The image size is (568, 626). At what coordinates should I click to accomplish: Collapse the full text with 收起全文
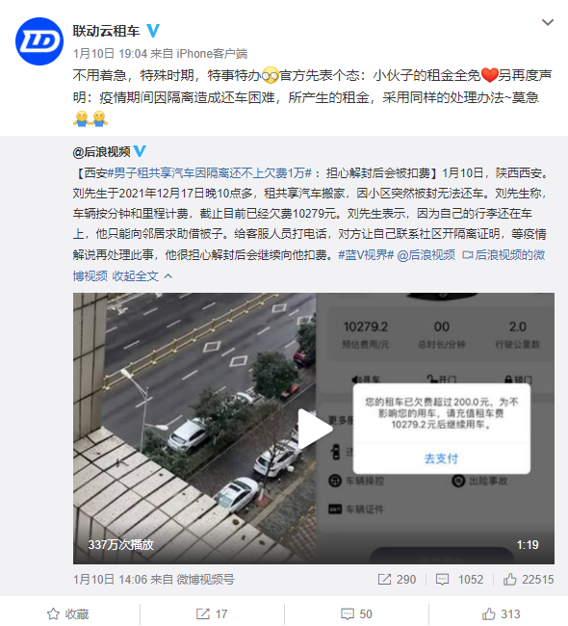point(142,275)
